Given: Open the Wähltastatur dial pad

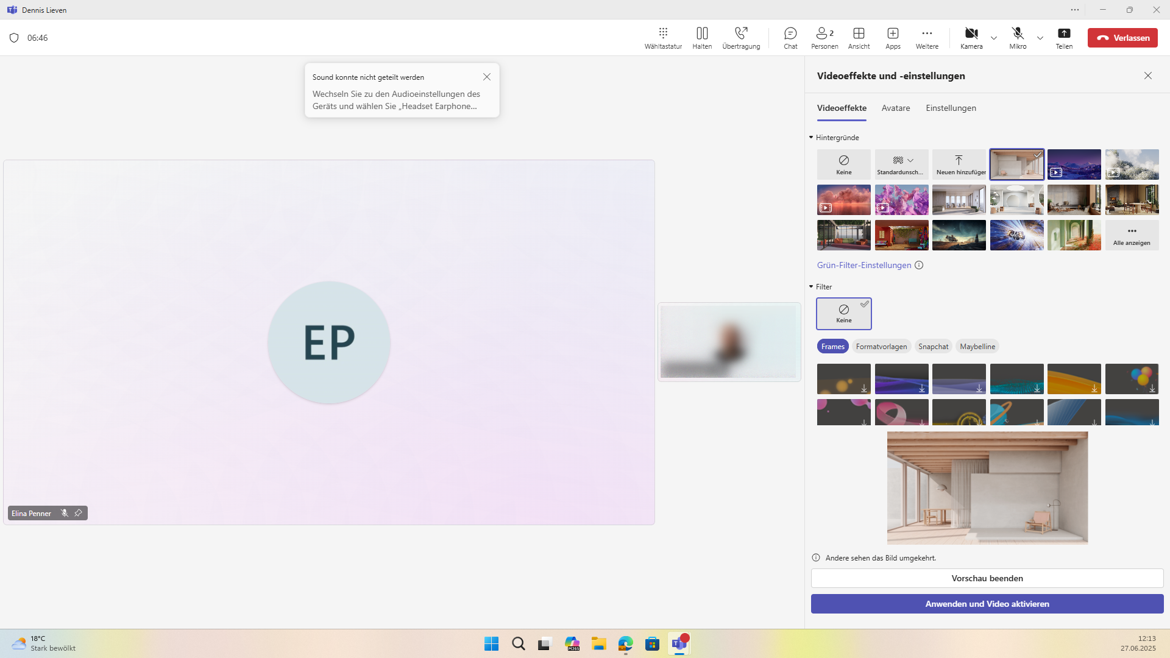Looking at the screenshot, I should tap(663, 37).
